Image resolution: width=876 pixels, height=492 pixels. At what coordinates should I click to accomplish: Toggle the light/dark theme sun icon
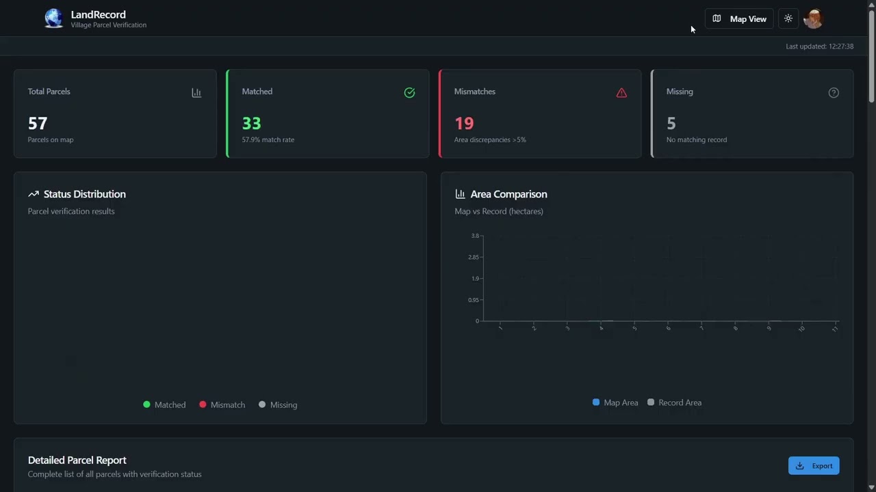[x=788, y=18]
